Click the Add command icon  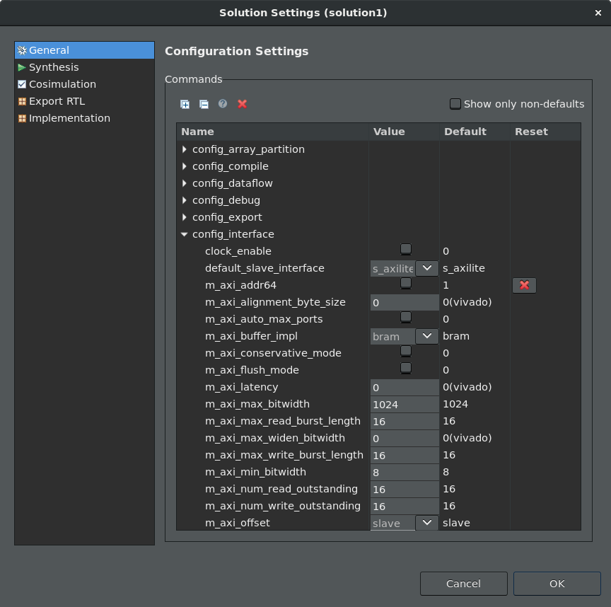click(x=185, y=104)
